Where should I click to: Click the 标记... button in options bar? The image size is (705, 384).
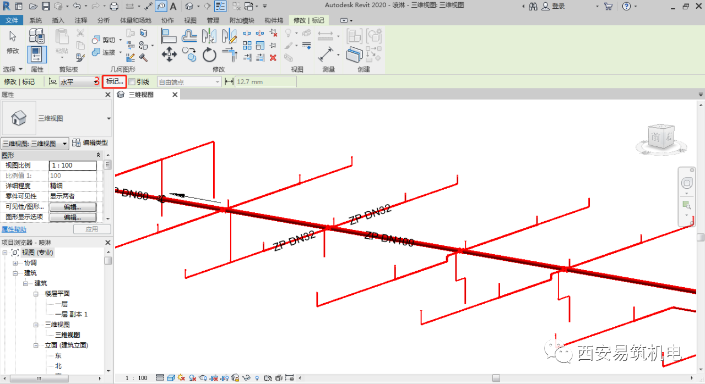tap(115, 82)
